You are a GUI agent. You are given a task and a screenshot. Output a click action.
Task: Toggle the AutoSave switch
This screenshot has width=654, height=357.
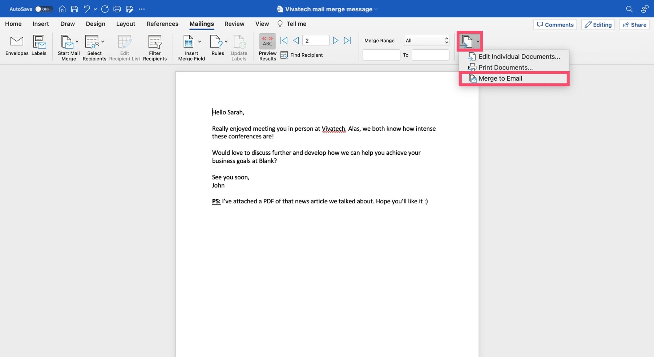pyautogui.click(x=43, y=9)
